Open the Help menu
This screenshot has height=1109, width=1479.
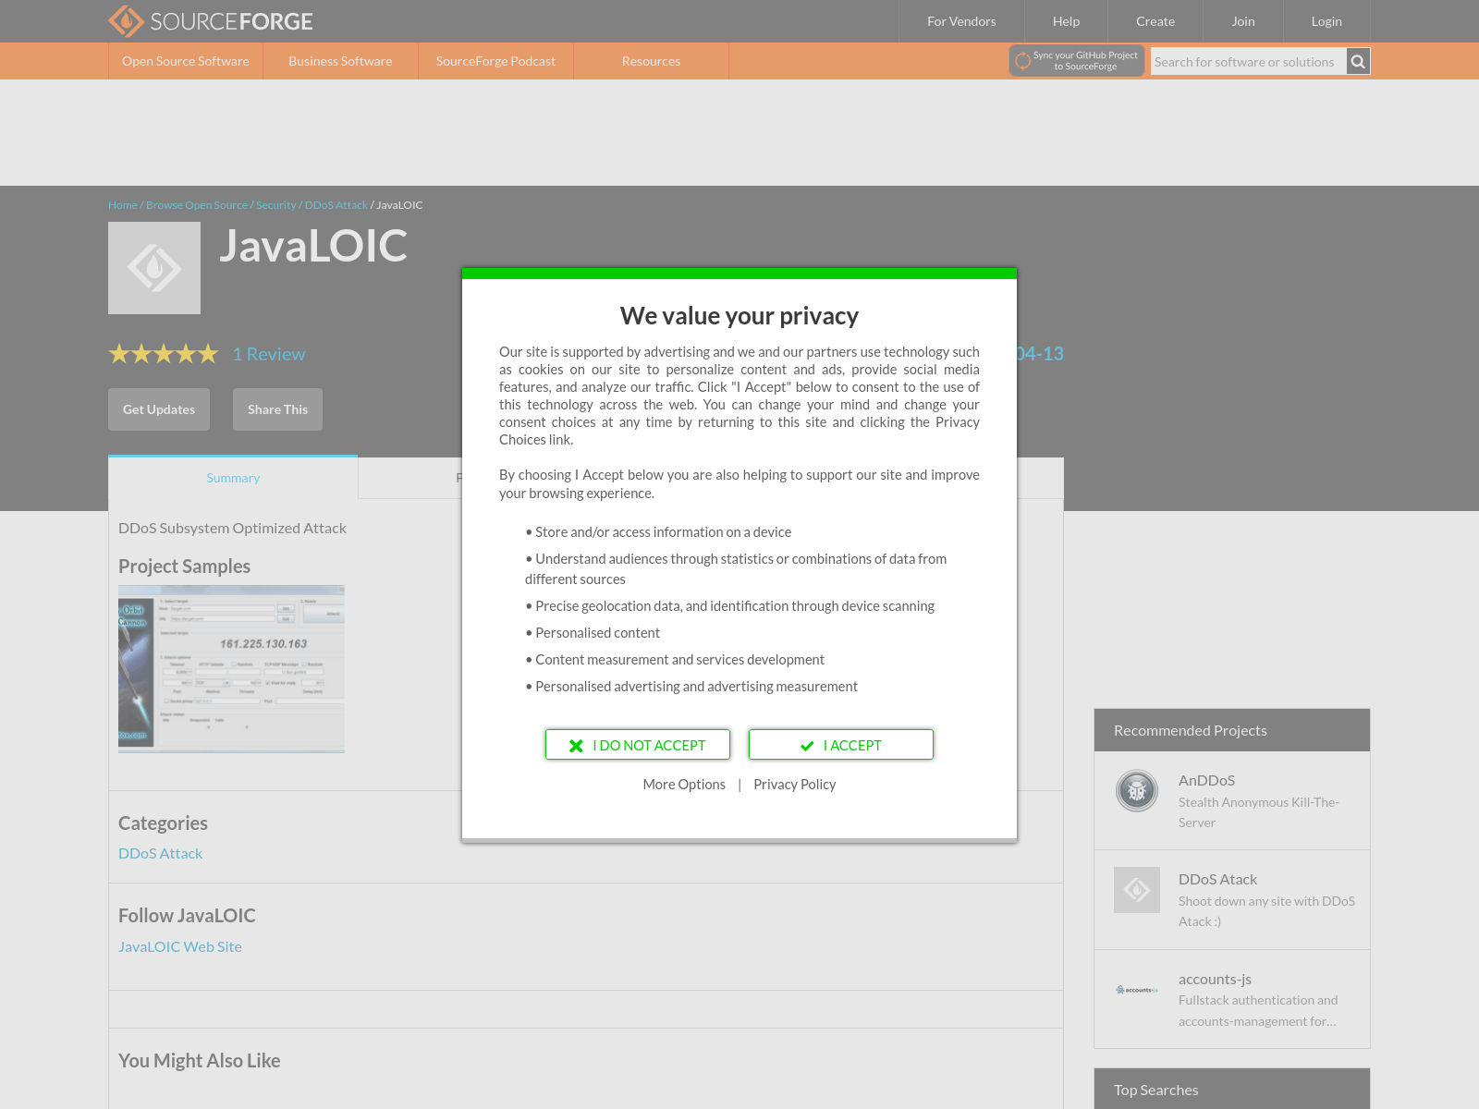point(1066,21)
